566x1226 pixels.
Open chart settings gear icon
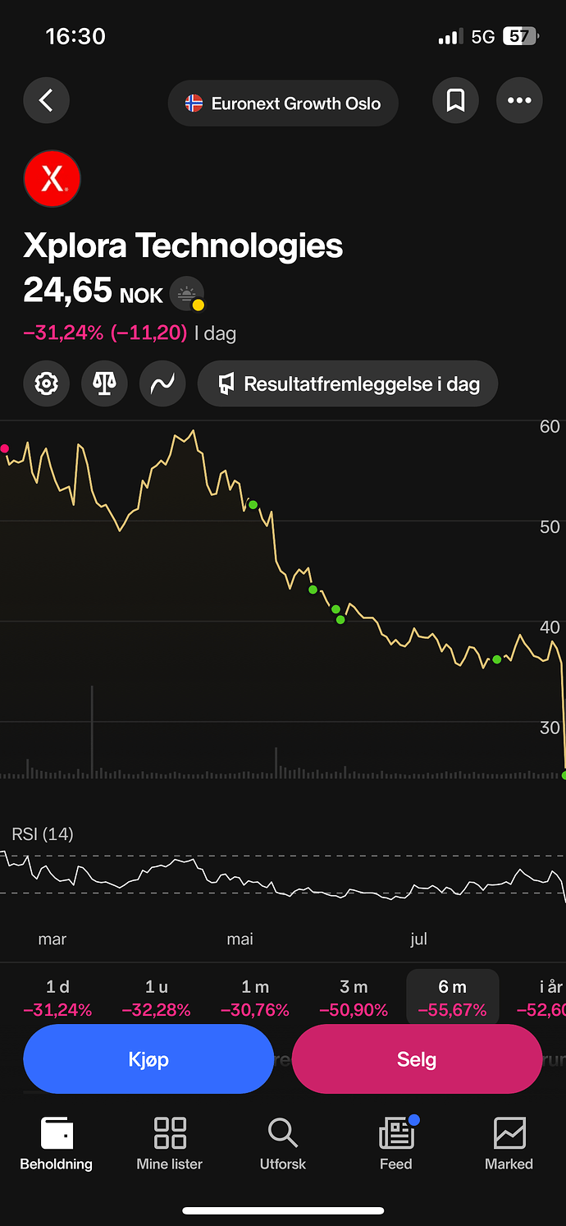(46, 383)
